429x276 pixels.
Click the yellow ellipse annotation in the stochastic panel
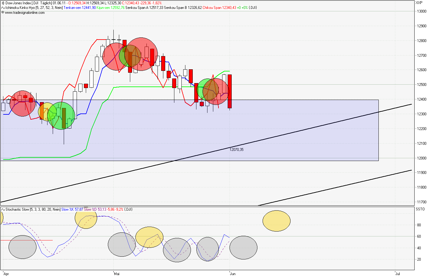point(276,220)
